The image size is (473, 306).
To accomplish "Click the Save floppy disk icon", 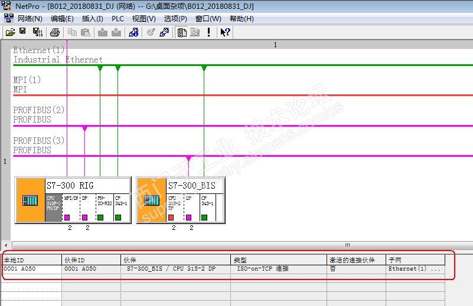I will (22, 31).
